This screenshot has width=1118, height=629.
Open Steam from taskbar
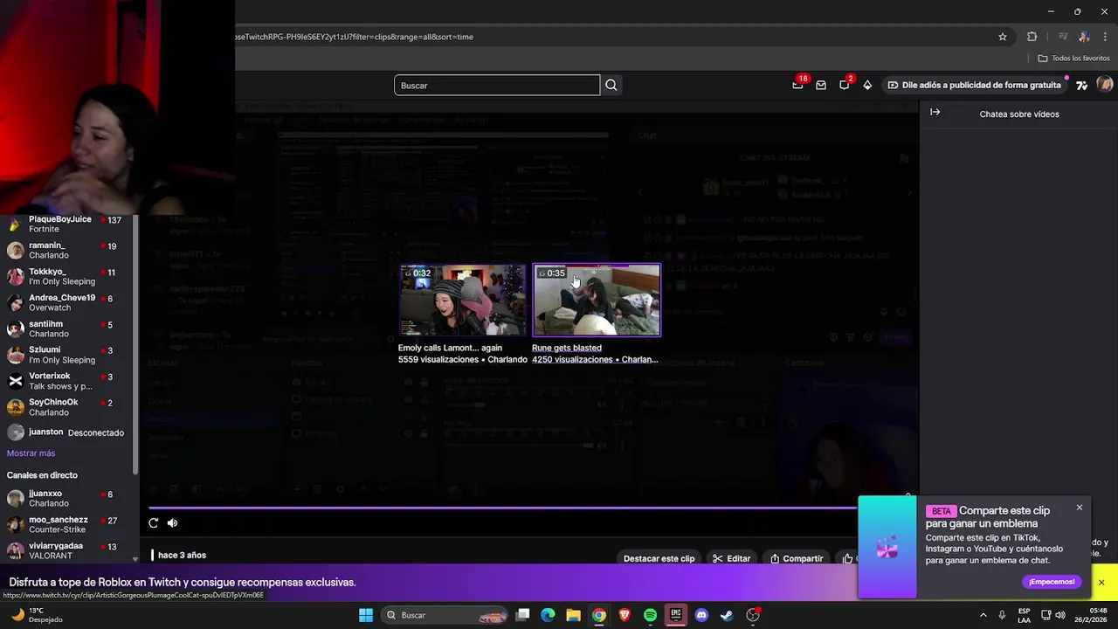click(x=727, y=615)
